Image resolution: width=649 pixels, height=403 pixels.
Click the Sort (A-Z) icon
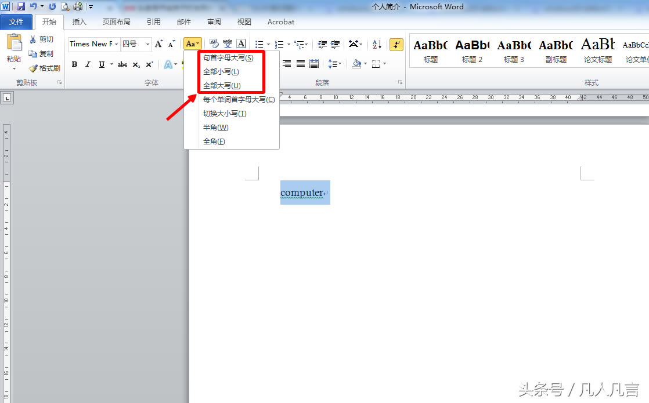(377, 44)
